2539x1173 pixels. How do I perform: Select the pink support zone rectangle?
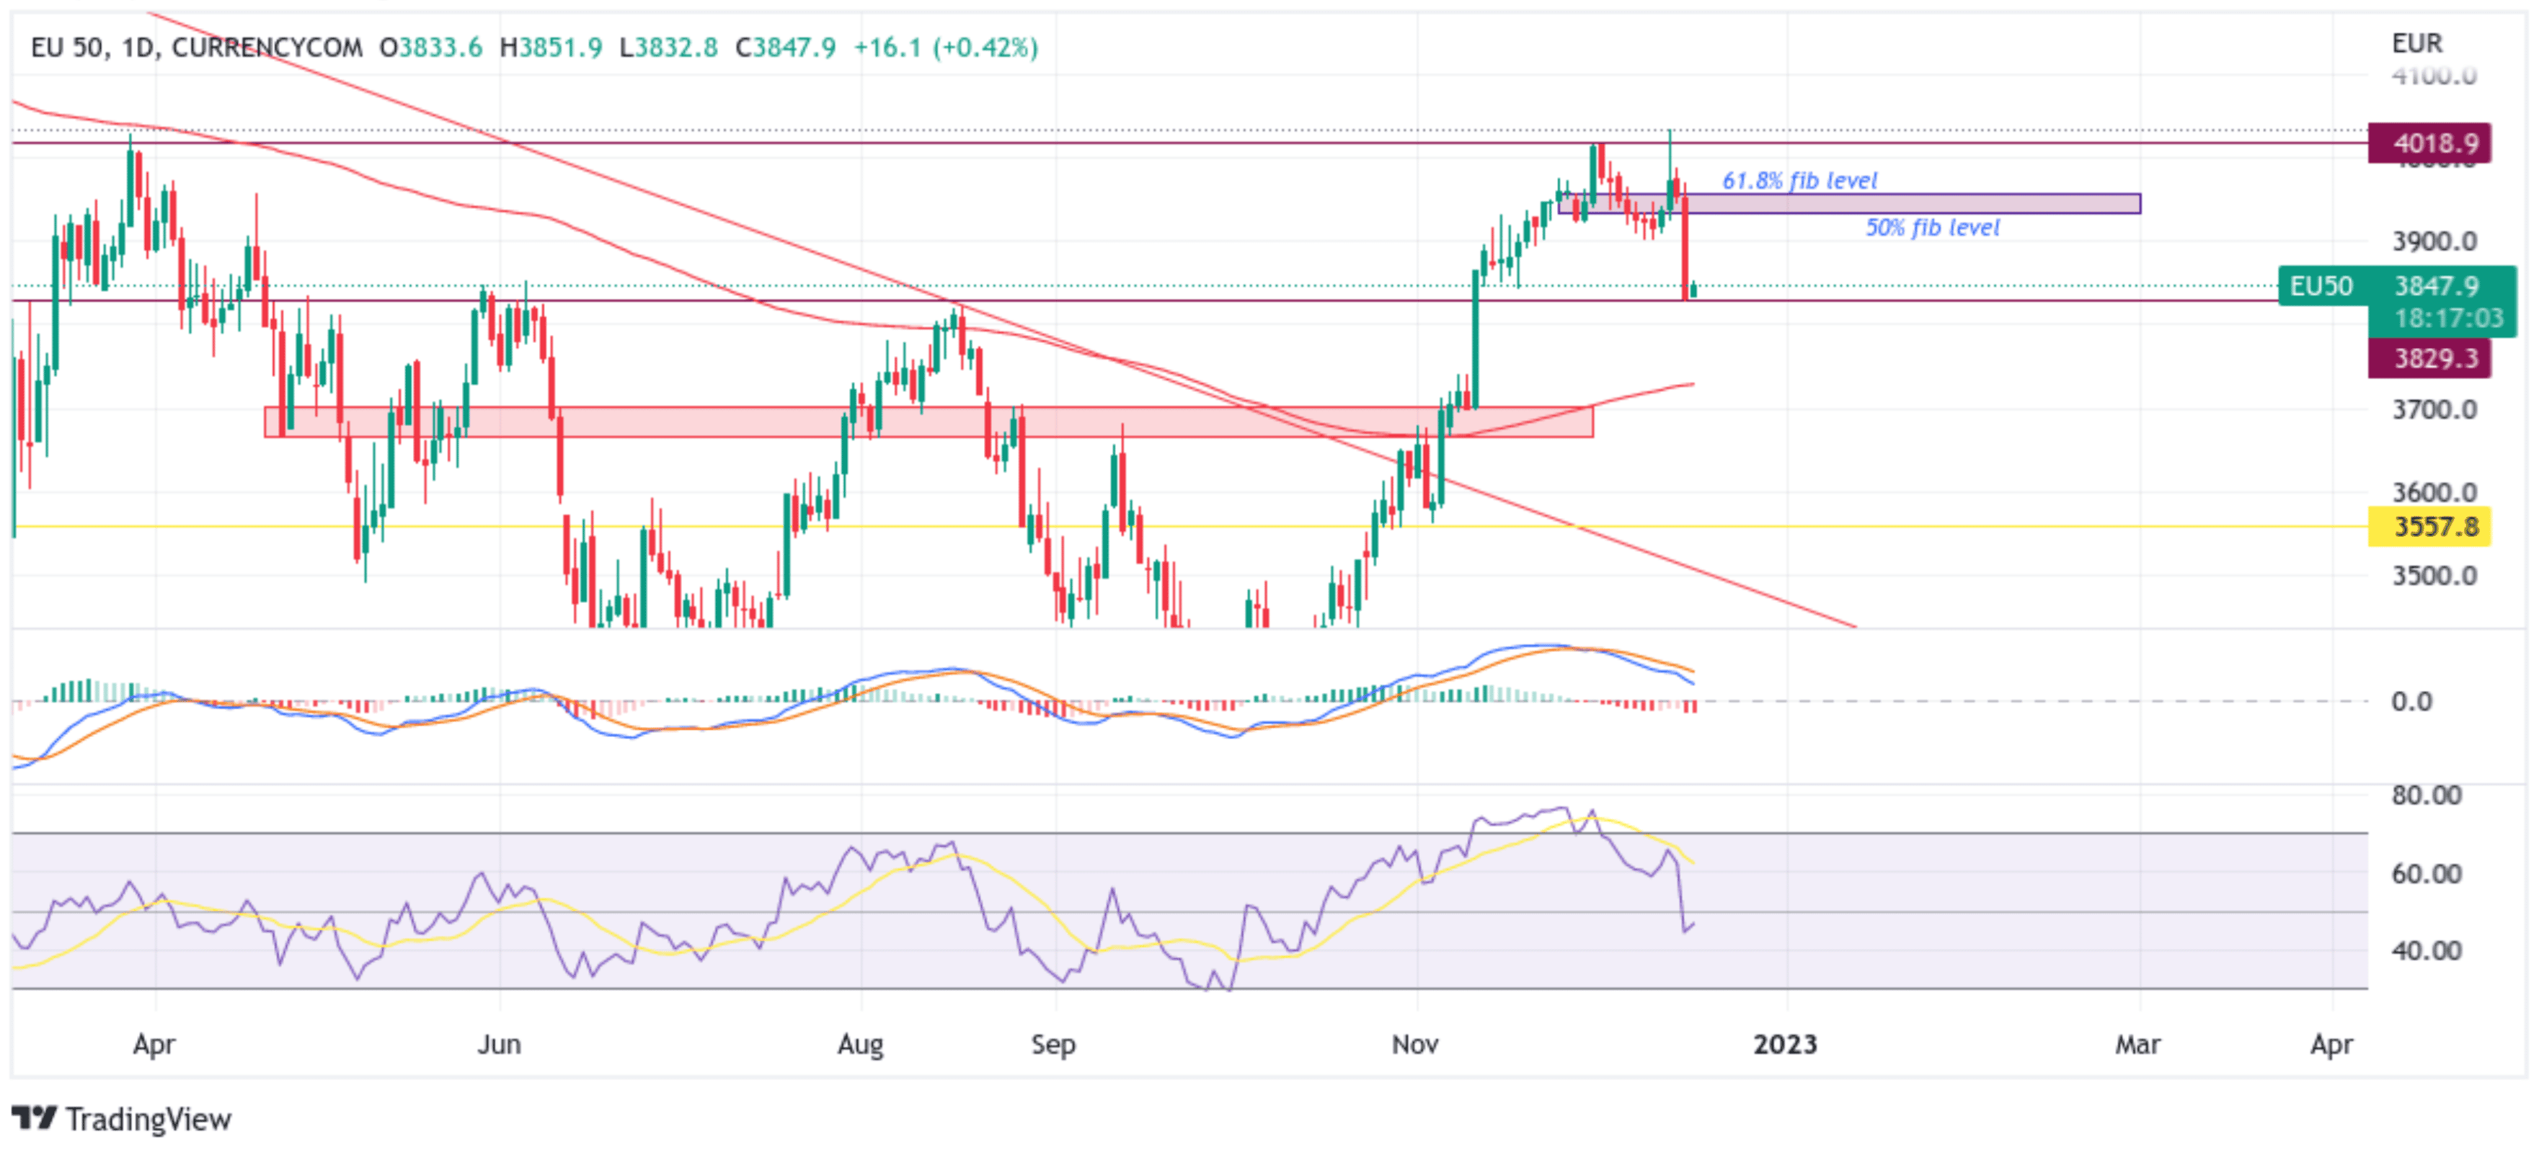929,422
